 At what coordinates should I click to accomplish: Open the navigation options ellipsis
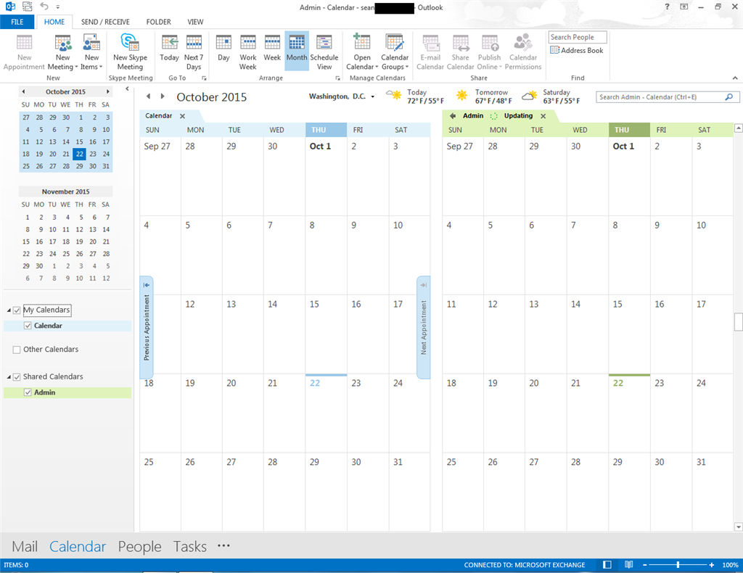tap(223, 545)
